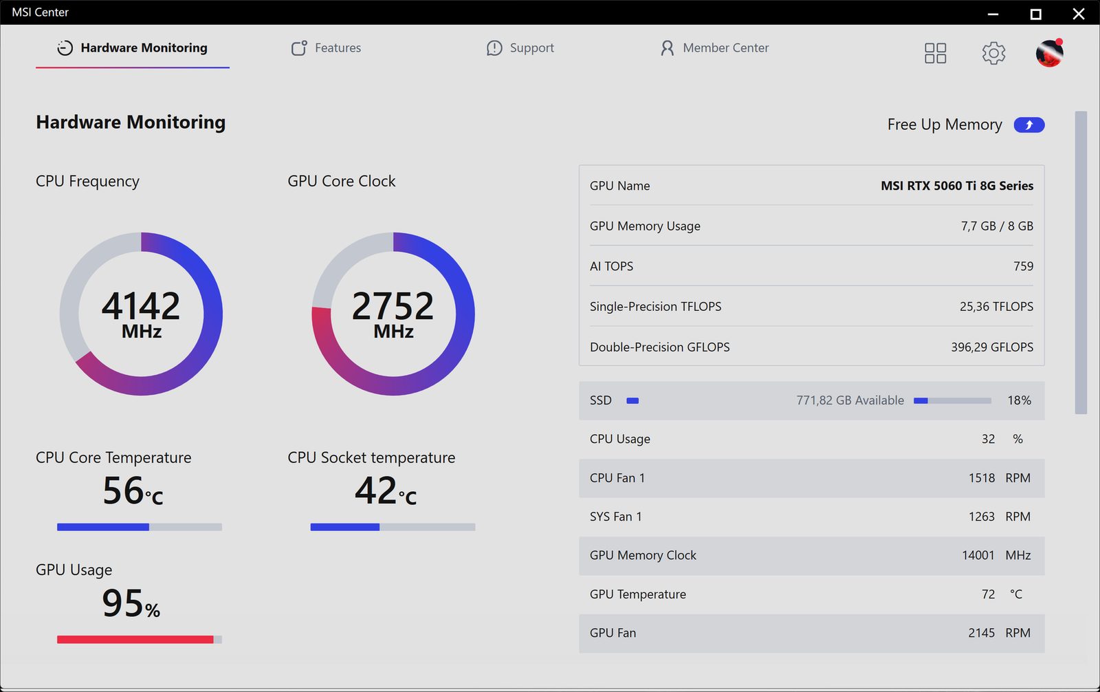
Task: Select the GPU Memory Clock row
Action: pyautogui.click(x=812, y=556)
